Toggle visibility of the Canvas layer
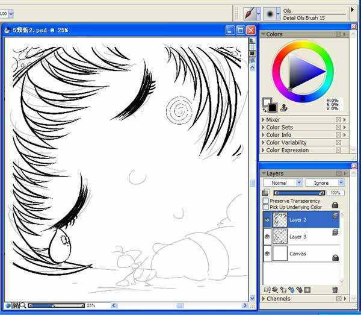 click(267, 254)
